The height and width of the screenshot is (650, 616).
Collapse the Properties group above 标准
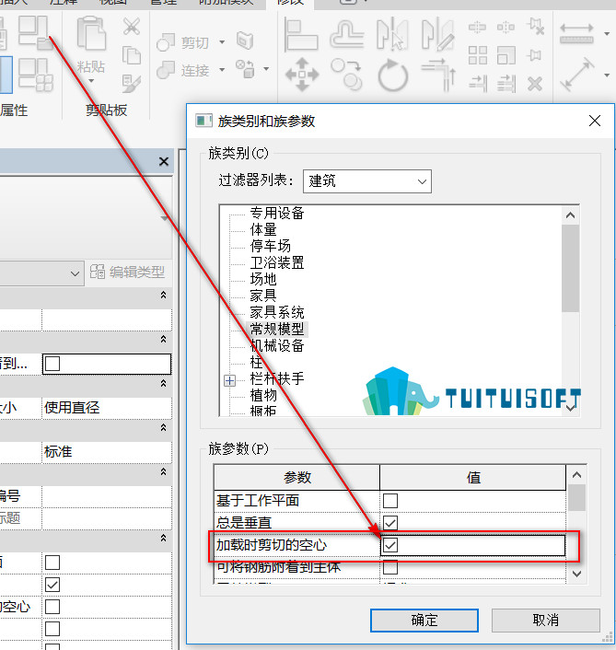pyautogui.click(x=163, y=427)
